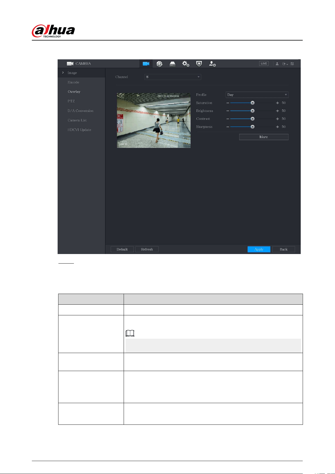Increase Saturation with plus icon
335x474 pixels.
point(277,103)
